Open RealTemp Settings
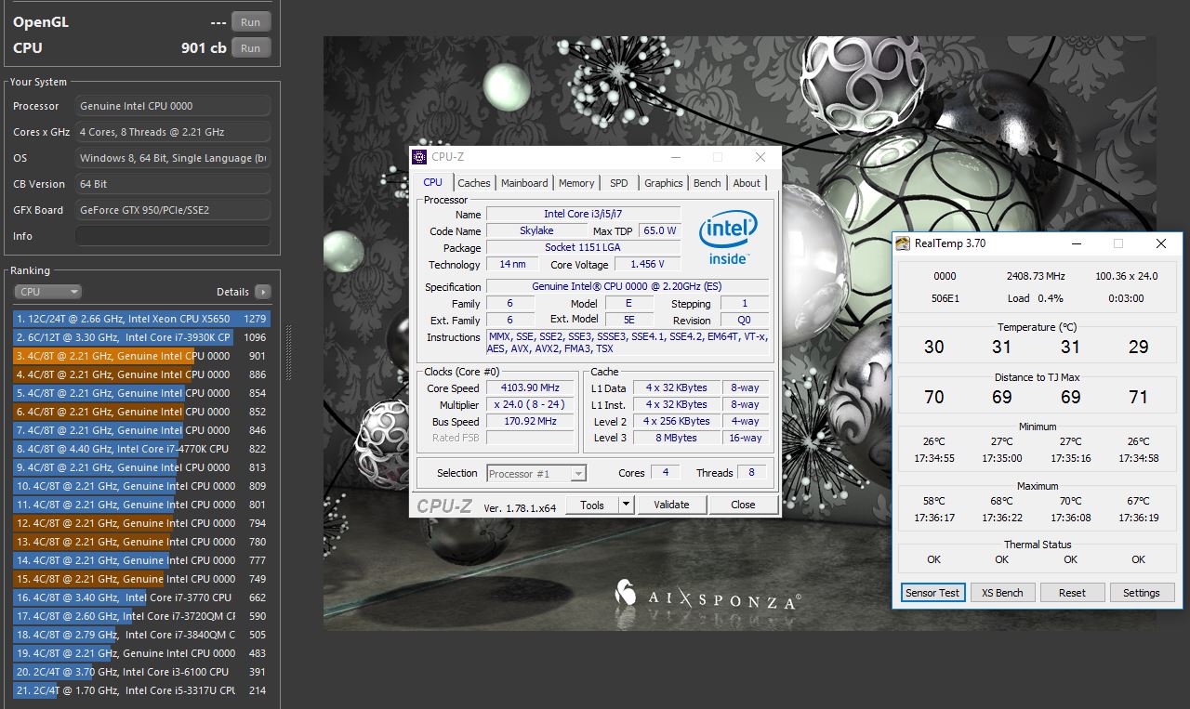The image size is (1190, 709). click(x=1142, y=593)
